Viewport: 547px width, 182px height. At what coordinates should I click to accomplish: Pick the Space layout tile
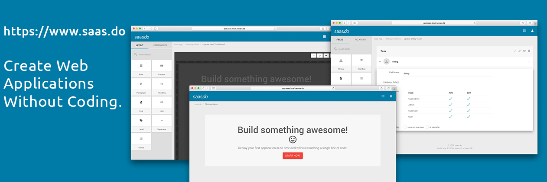141,141
